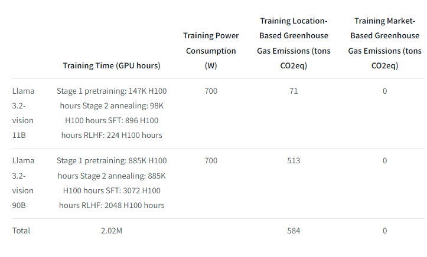Click the Stage 1 pretraining 885K H100 text
This screenshot has width=427, height=257.
112,161
